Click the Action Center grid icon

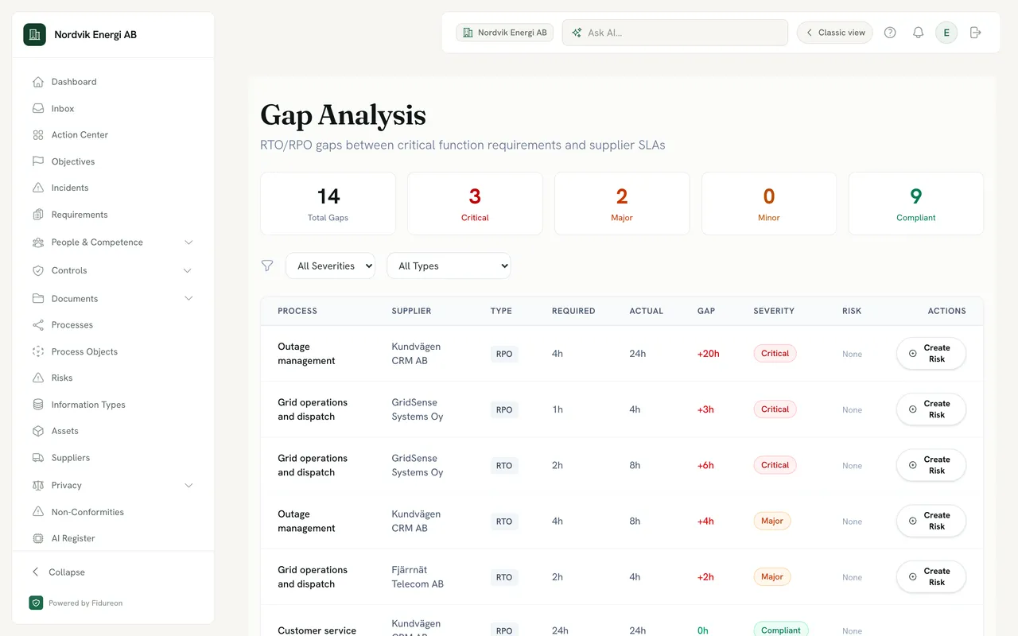[38, 135]
